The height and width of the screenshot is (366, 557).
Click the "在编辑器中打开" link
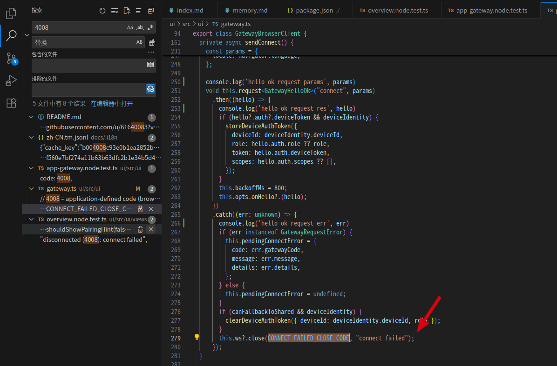pyautogui.click(x=111, y=104)
